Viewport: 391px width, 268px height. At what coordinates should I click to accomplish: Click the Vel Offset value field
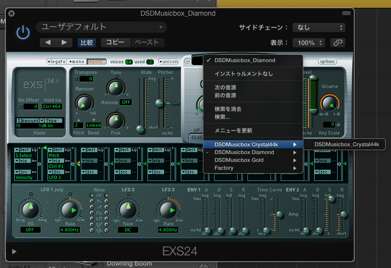31,107
